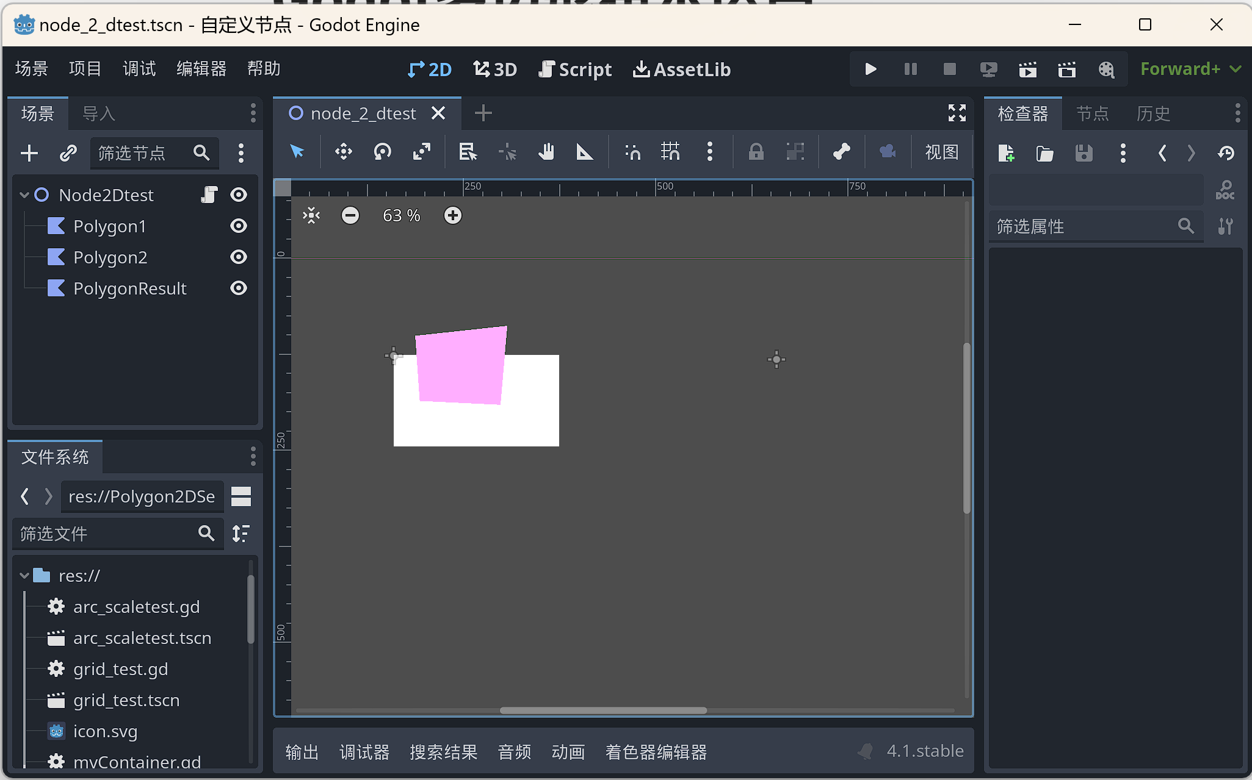
Task: Collapse the res:// folder
Action: (x=24, y=576)
